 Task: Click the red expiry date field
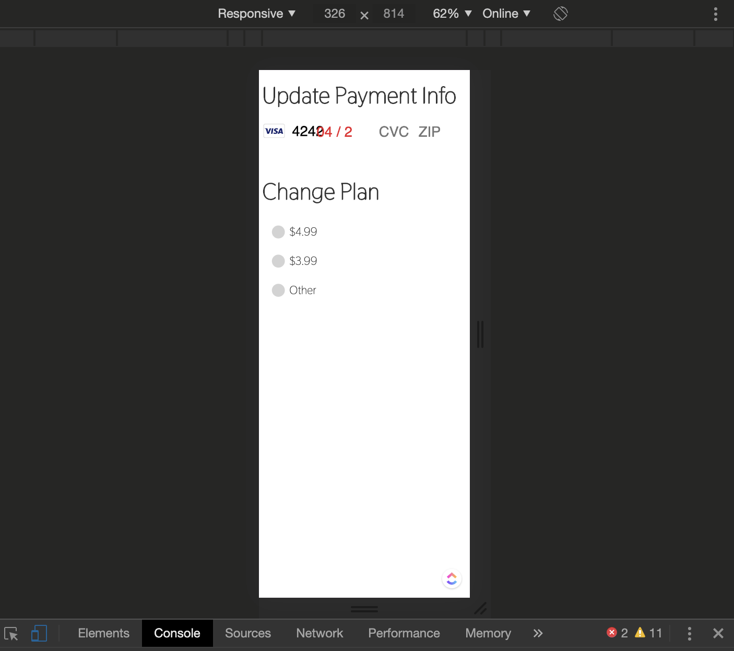(x=335, y=132)
